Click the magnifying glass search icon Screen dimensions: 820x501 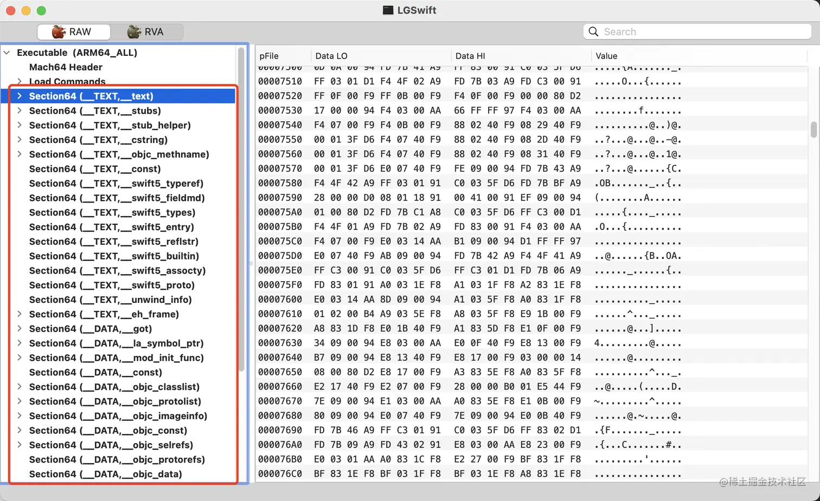pos(593,32)
